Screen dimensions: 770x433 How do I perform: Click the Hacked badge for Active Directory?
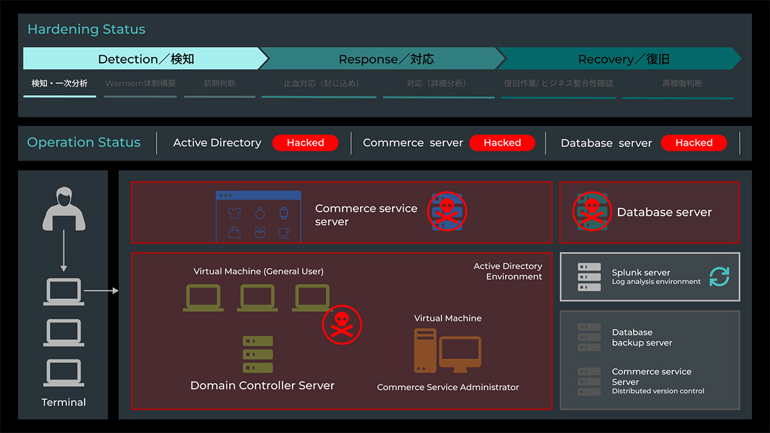(x=305, y=143)
